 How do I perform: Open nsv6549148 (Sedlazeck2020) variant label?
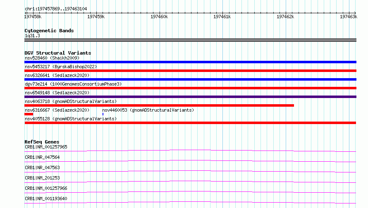pos(57,93)
